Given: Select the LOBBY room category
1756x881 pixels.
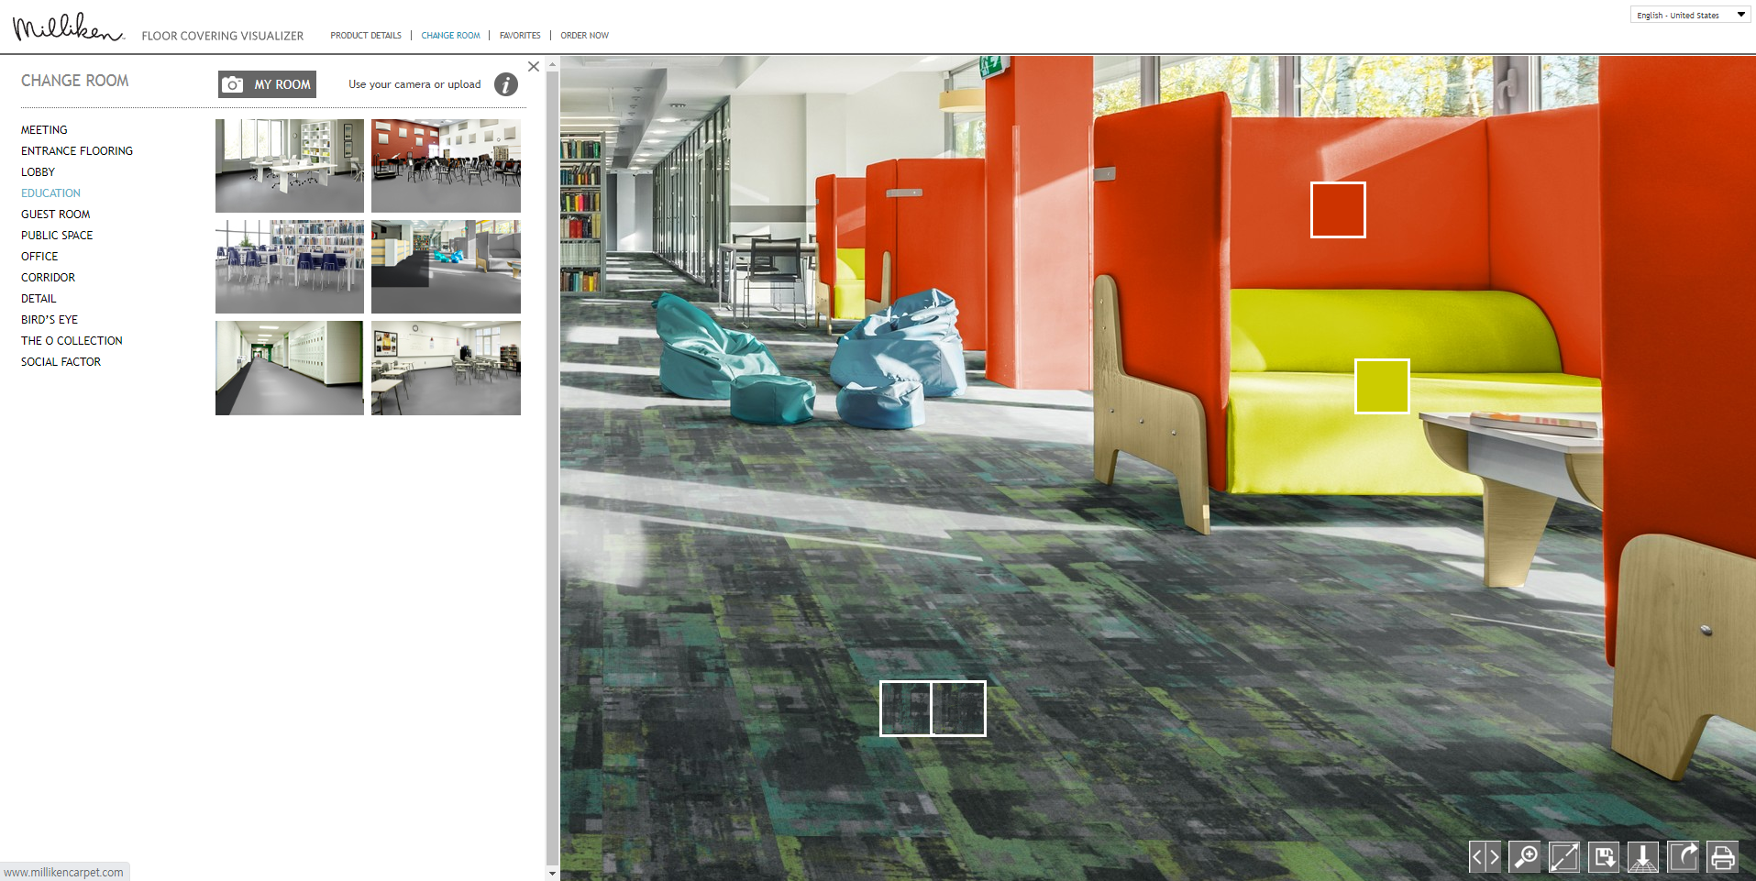Looking at the screenshot, I should (38, 172).
